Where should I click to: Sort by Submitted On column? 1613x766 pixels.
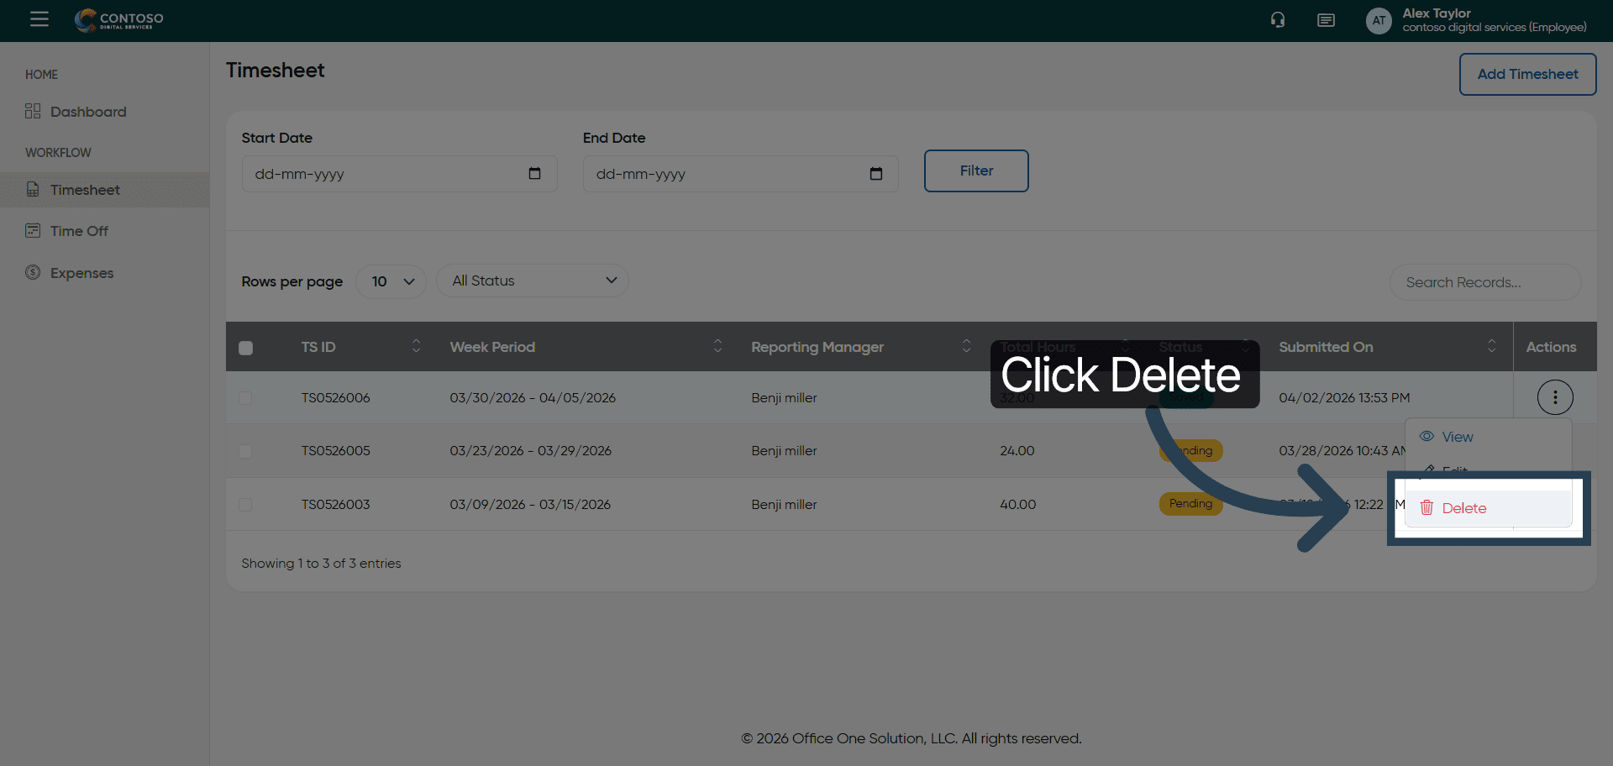pyautogui.click(x=1491, y=347)
